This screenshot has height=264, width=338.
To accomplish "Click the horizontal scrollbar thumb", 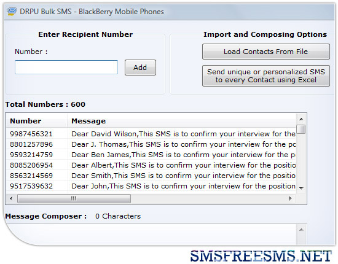I will (x=74, y=198).
